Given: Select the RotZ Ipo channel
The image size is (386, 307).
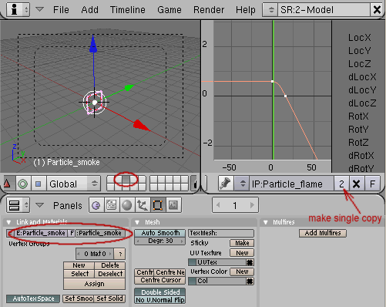Looking at the screenshot, I should 358,143.
